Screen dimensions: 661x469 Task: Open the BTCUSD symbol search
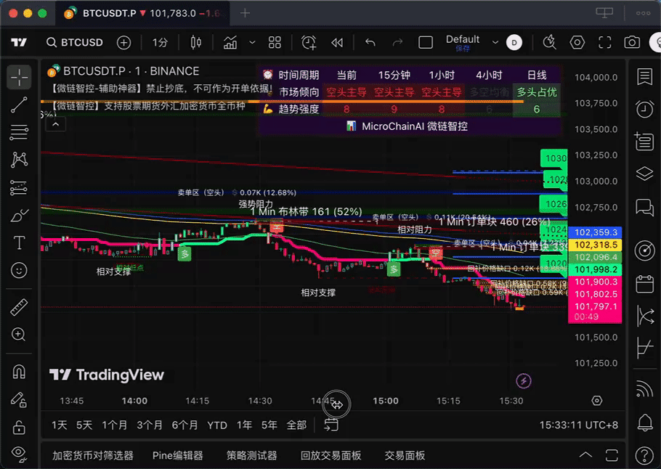(x=75, y=42)
